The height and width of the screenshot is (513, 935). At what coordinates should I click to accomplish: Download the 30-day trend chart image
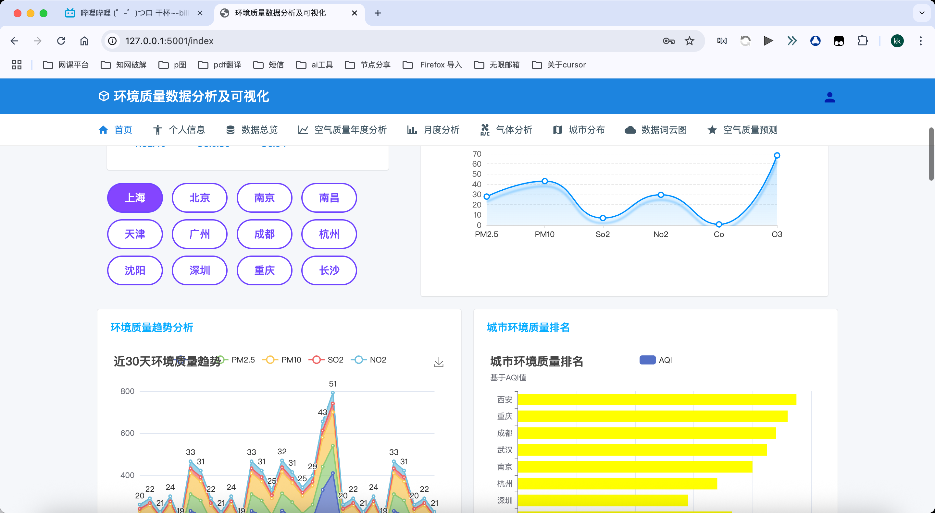click(439, 362)
